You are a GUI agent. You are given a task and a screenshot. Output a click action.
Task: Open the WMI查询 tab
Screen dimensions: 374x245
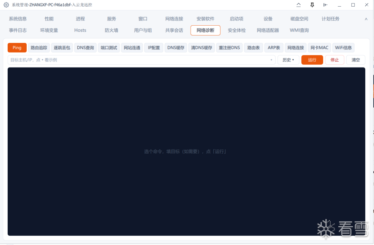point(299,30)
